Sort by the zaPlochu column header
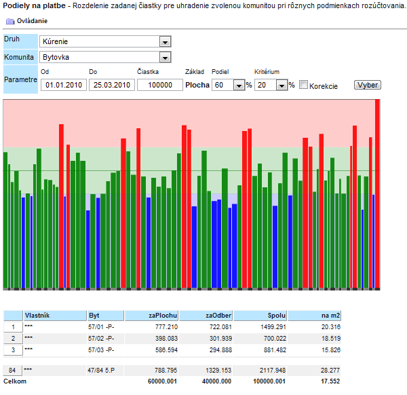This screenshot has width=407, height=395. 152,316
